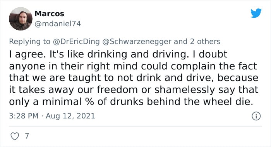Click the Twitter bird logo

click(x=256, y=13)
